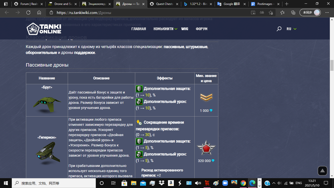The width and height of the screenshot is (334, 188).
Task: Click the Пассивные дроны heading
Action: 47,65
